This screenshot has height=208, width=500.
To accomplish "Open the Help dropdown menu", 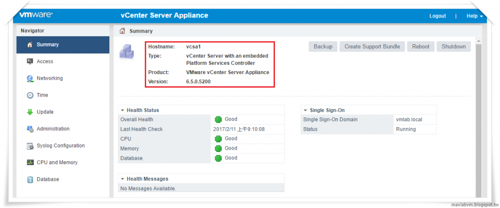I will (x=475, y=16).
